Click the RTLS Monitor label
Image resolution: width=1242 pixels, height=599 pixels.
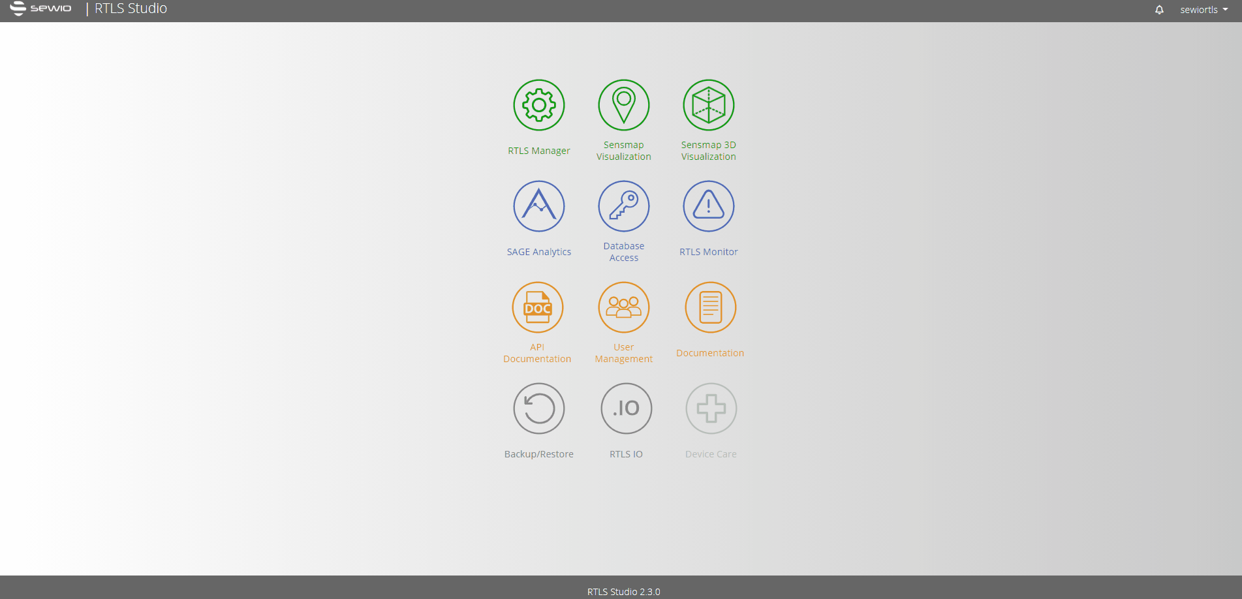(x=709, y=252)
